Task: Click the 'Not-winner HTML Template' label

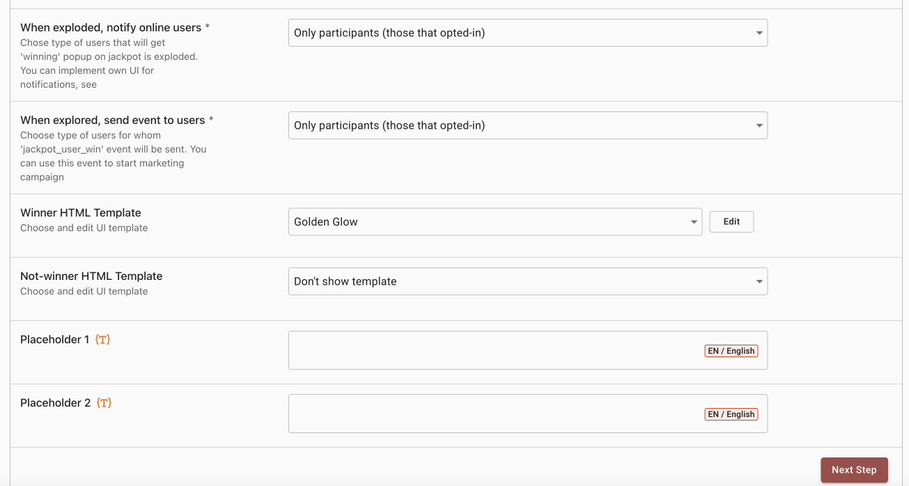Action: tap(91, 276)
